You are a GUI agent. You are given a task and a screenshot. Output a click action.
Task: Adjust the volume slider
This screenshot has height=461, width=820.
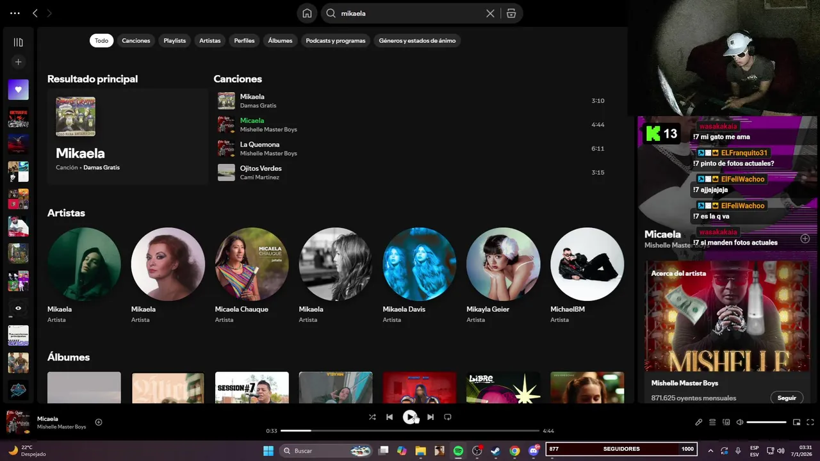pos(766,423)
